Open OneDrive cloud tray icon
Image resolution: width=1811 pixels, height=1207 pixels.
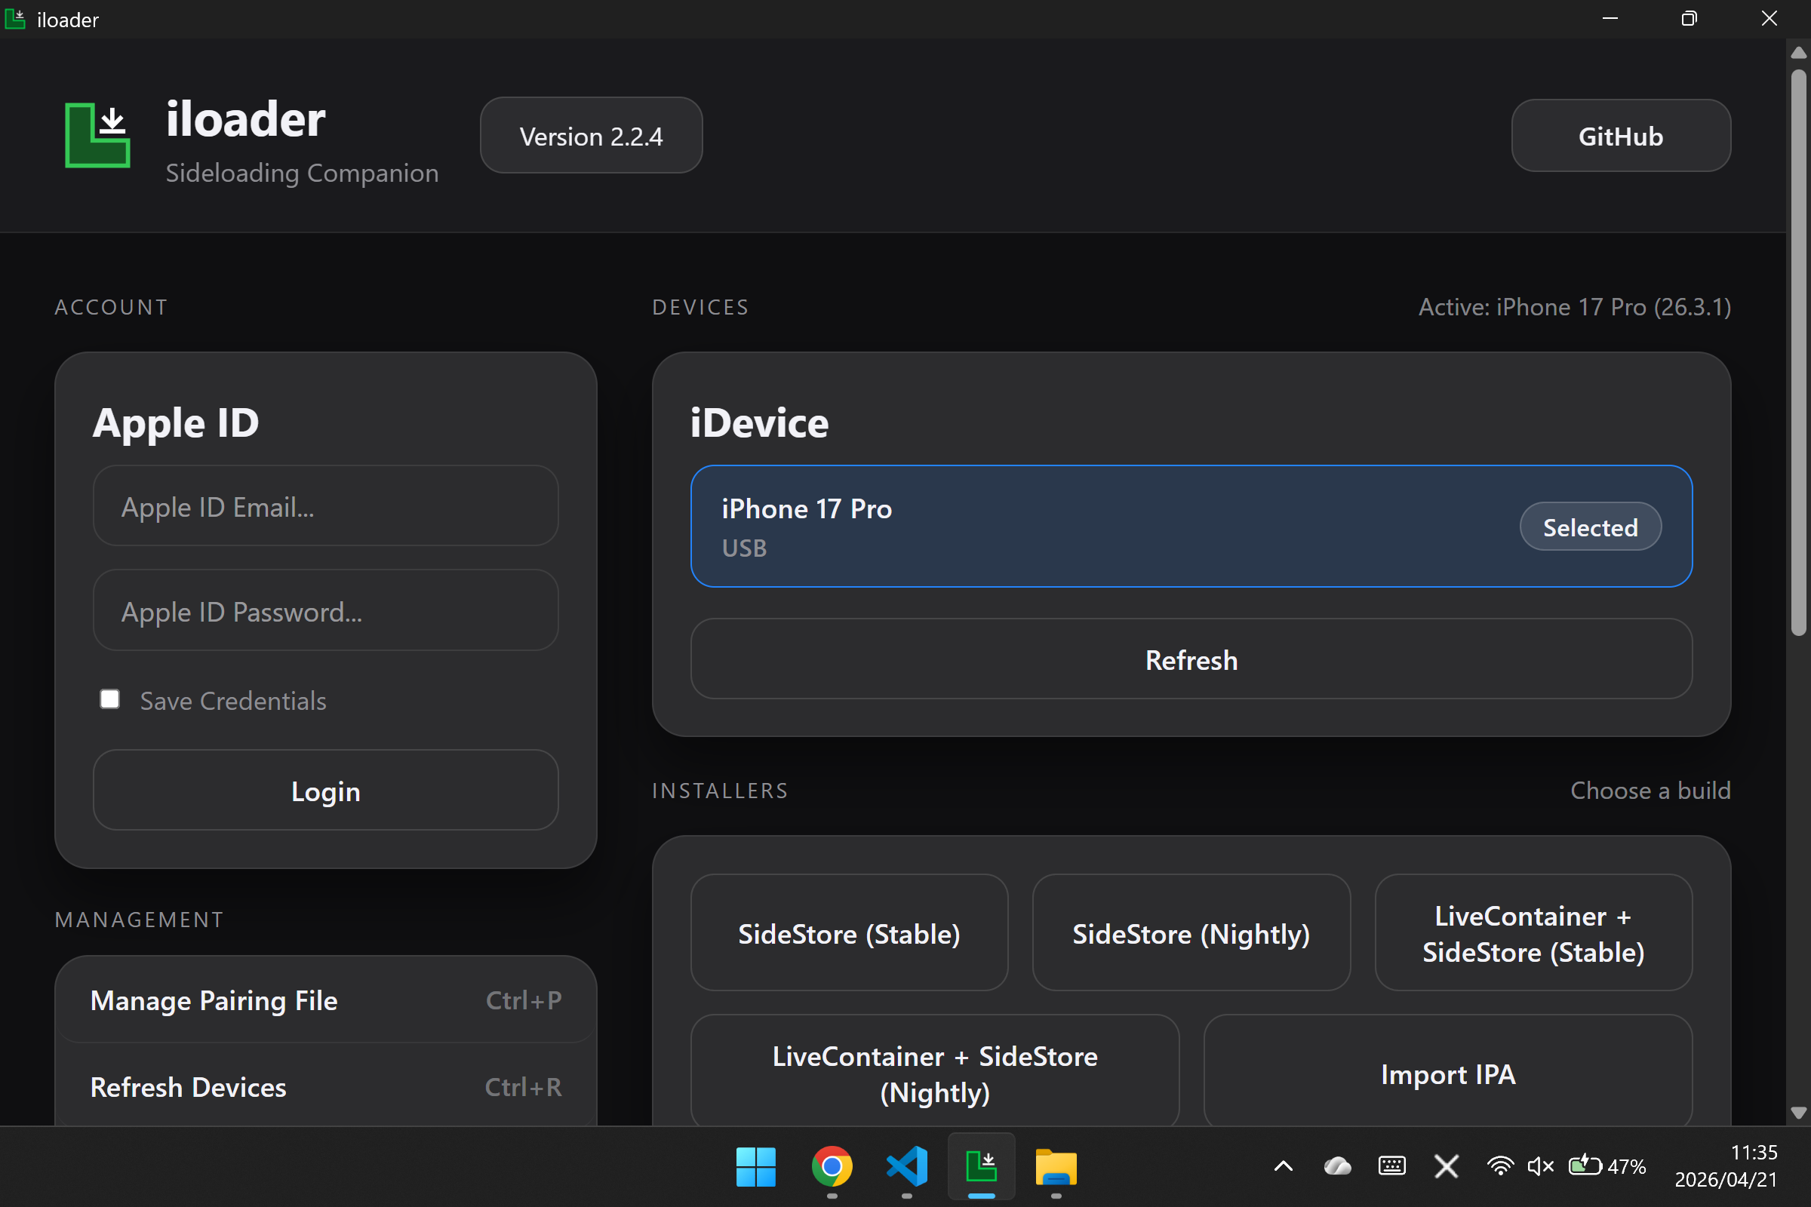(1337, 1166)
